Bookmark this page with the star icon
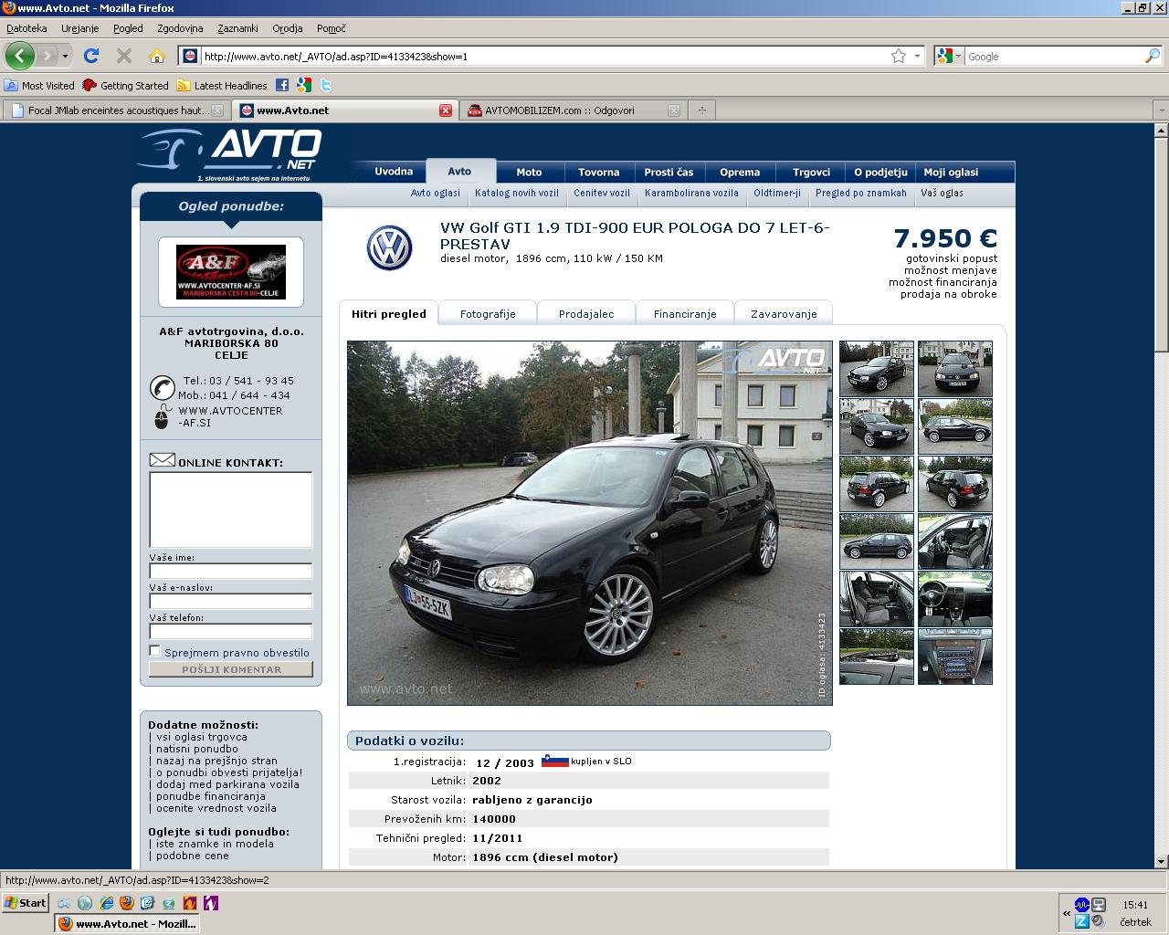Image resolution: width=1169 pixels, height=935 pixels. pyautogui.click(x=899, y=56)
